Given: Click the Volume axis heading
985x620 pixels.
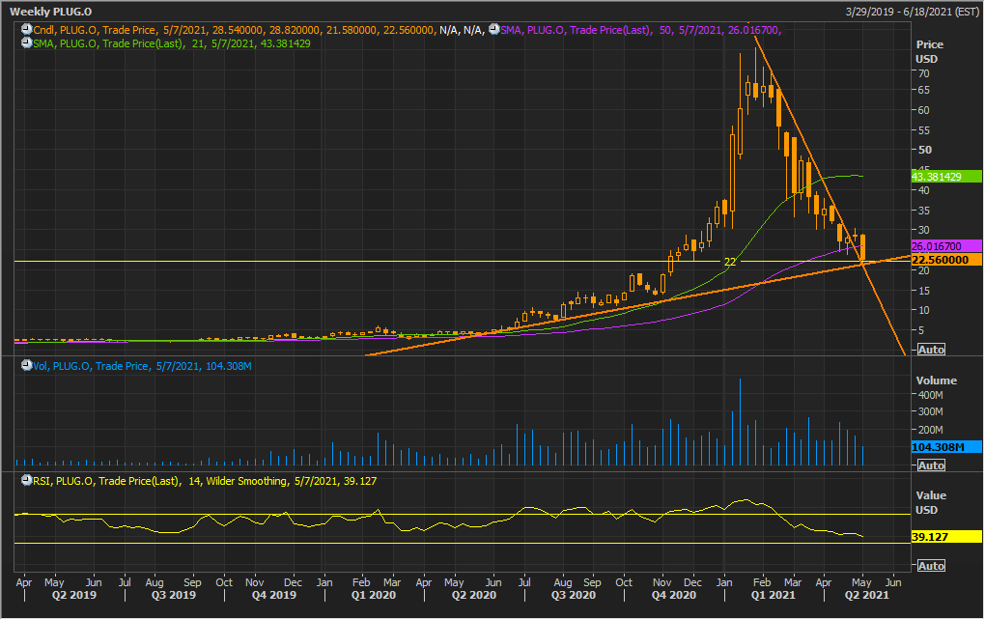Looking at the screenshot, I should (x=936, y=380).
